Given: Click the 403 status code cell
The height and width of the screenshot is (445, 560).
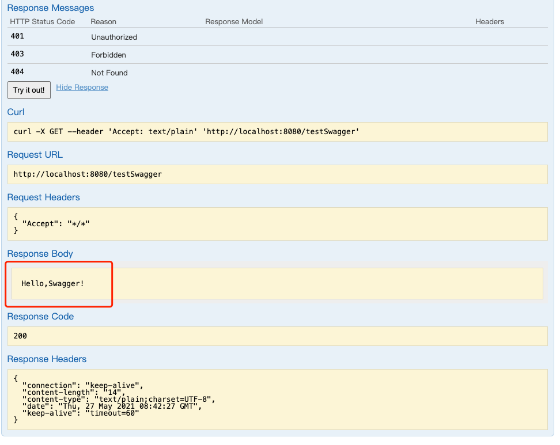Looking at the screenshot, I should point(17,54).
